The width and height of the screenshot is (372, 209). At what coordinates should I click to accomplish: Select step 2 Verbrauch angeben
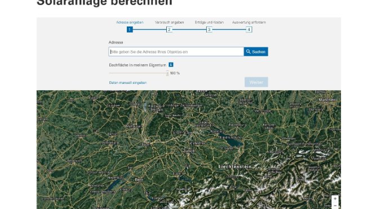click(169, 30)
